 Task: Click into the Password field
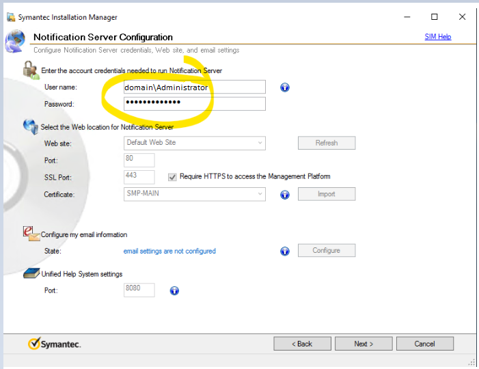click(x=195, y=104)
